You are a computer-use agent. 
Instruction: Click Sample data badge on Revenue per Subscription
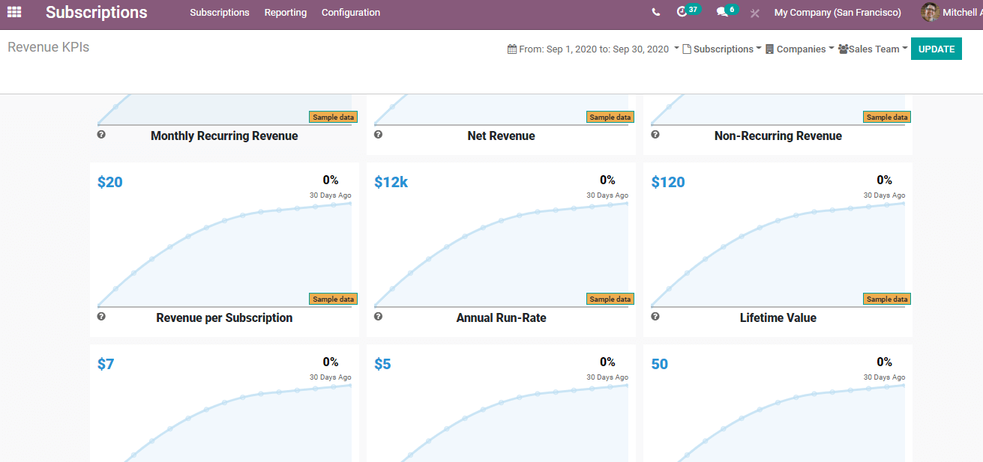click(x=334, y=299)
